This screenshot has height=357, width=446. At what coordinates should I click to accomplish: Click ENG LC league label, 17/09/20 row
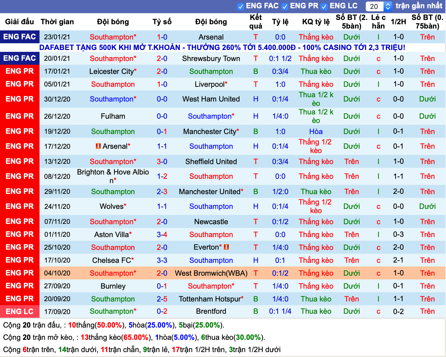20,311
